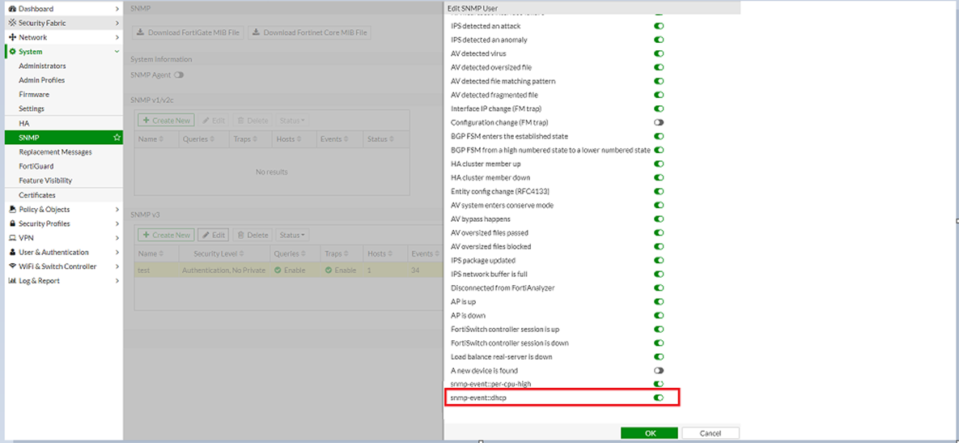
Task: Click the Dashboard icon in sidebar
Action: coord(12,9)
